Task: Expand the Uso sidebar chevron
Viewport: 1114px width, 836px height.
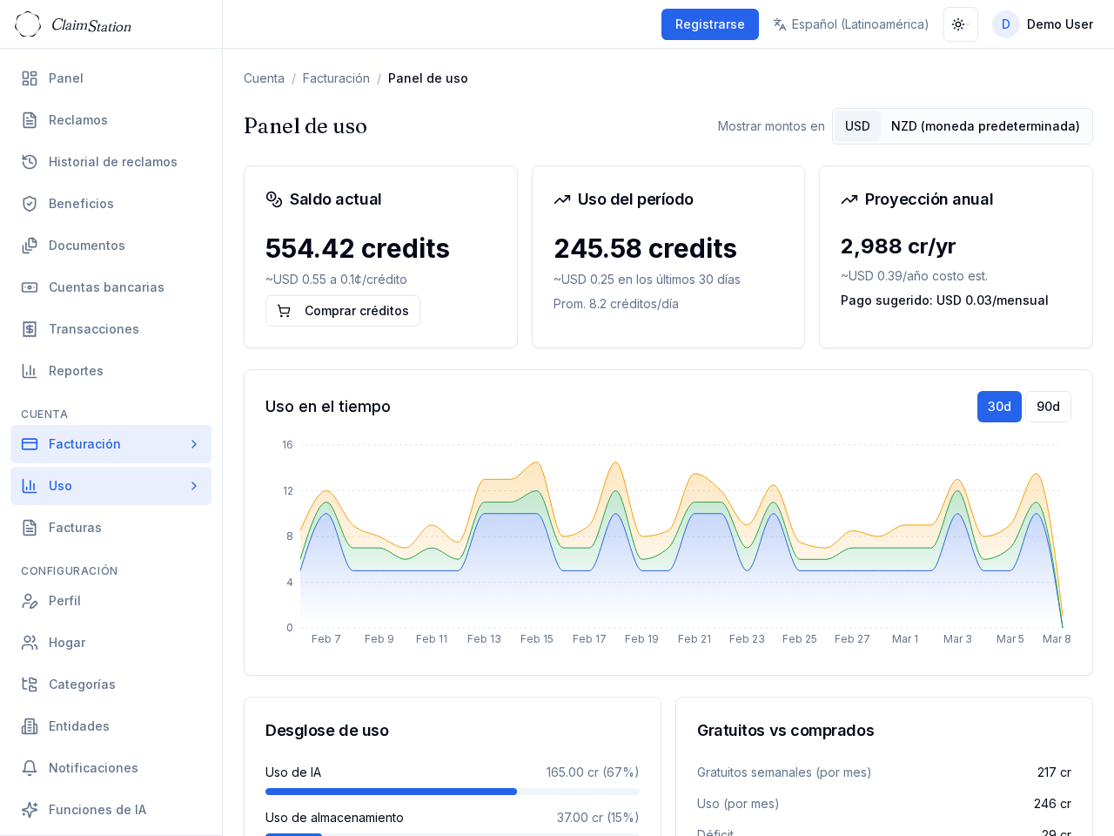Action: coord(194,486)
